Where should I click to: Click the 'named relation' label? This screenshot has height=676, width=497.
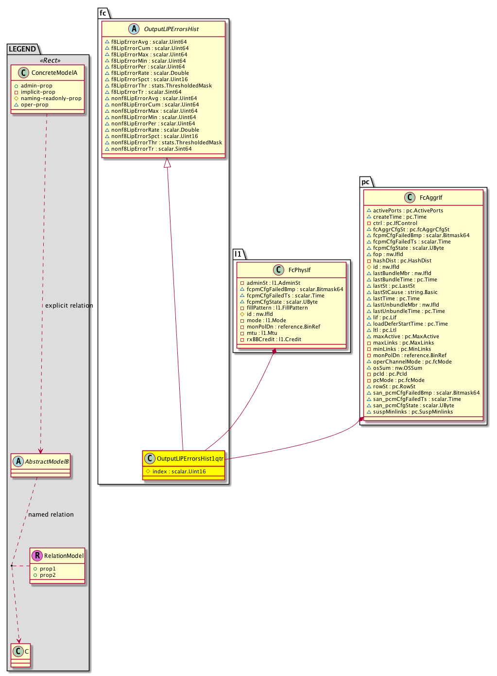51,515
